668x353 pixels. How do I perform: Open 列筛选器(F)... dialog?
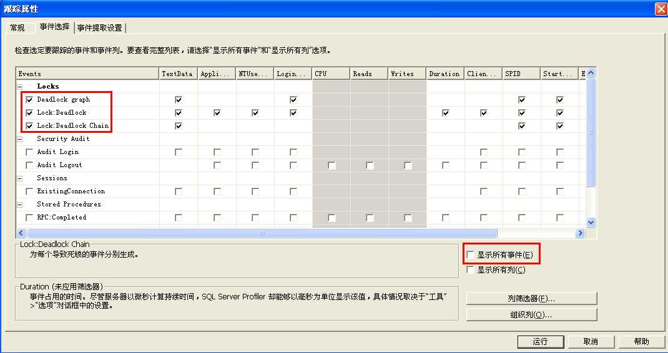tap(531, 299)
